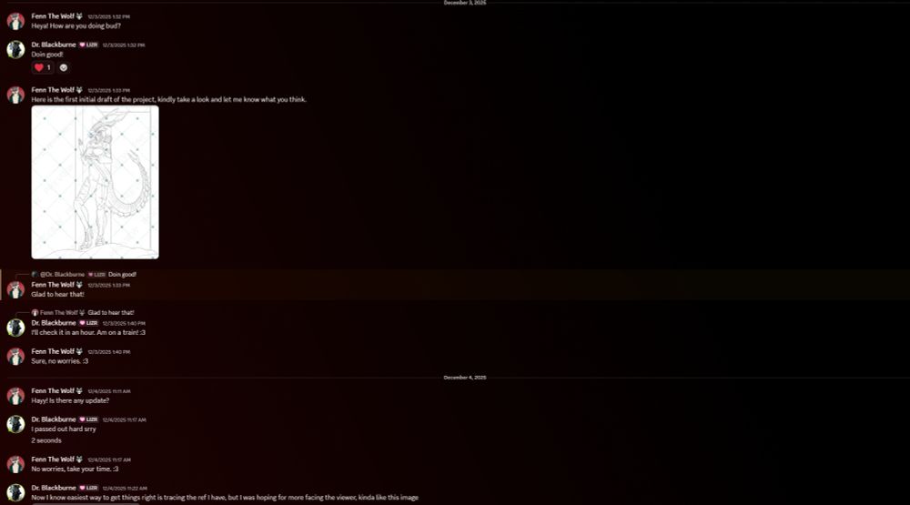Click the LIZR tag badge above "I'll check it in an hour"
The width and height of the screenshot is (910, 505).
pos(89,323)
